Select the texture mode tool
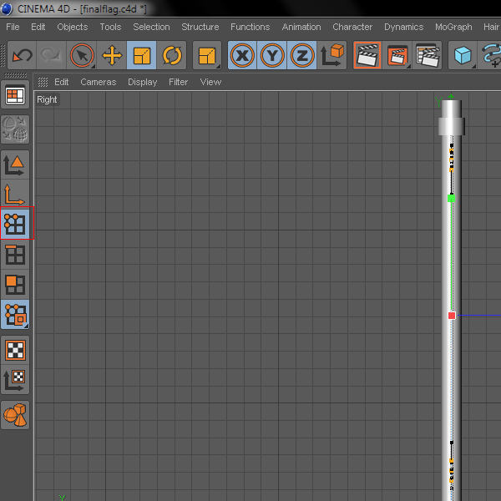 coord(15,350)
